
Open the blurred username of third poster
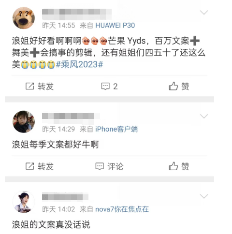pos(65,197)
